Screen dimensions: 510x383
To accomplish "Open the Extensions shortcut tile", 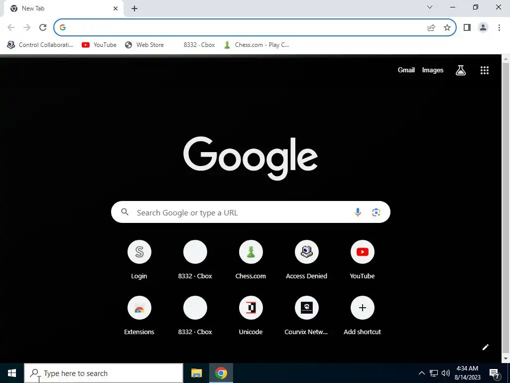I will (x=139, y=316).
